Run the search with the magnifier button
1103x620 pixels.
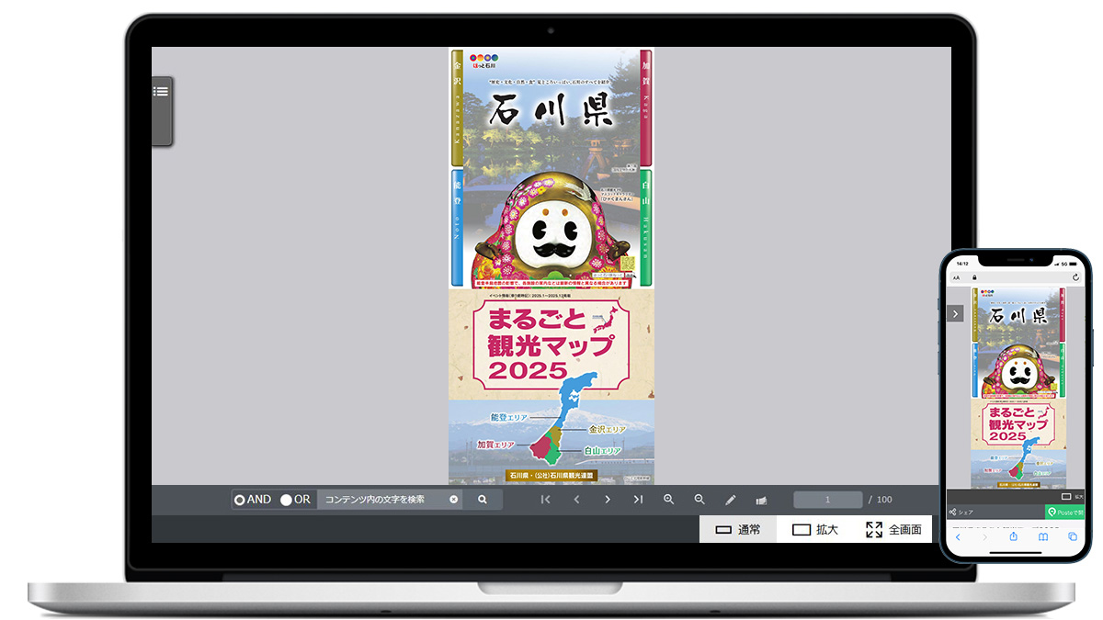(x=483, y=500)
